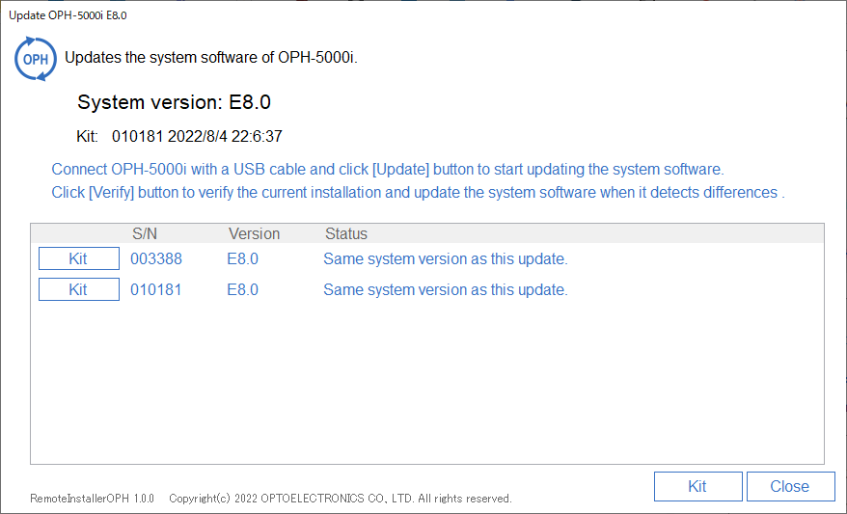Click the status message for device 010181

click(446, 290)
